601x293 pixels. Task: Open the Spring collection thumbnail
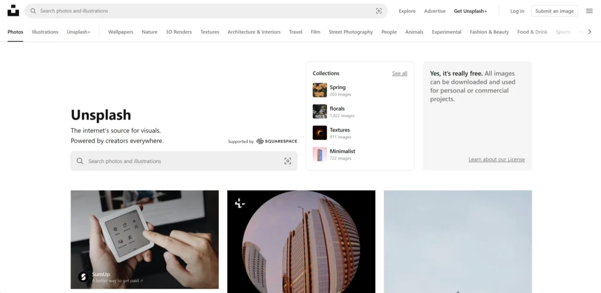[x=320, y=90]
